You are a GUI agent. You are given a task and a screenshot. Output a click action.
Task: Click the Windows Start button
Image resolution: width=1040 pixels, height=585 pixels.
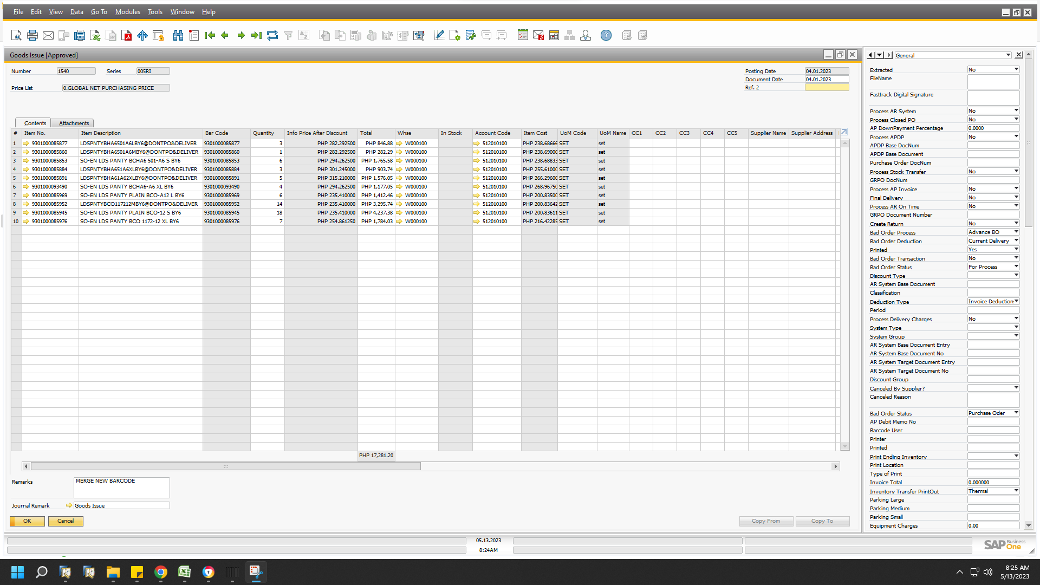click(x=18, y=572)
